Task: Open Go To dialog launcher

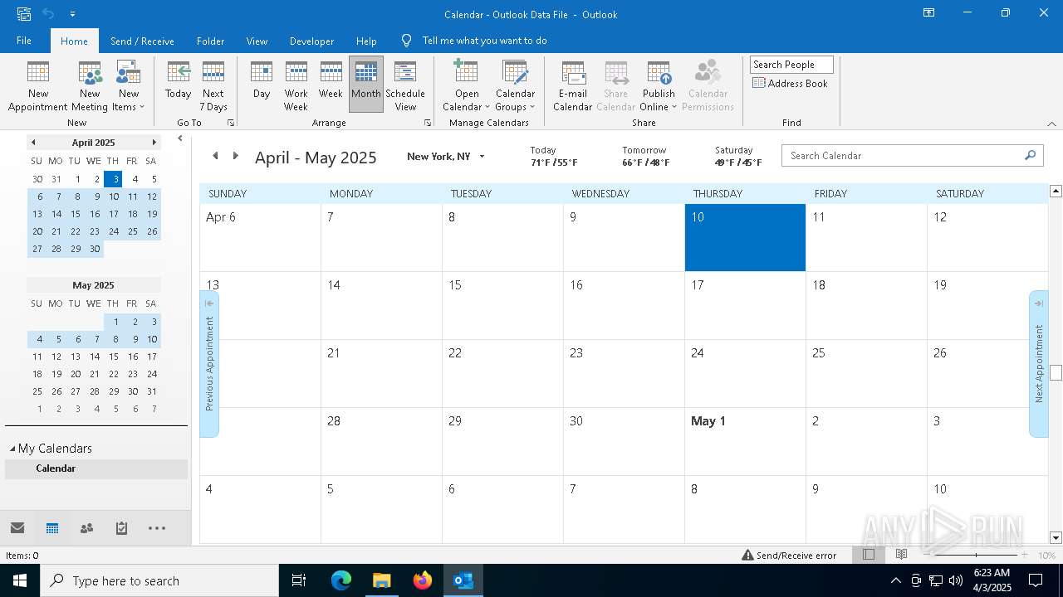Action: pyautogui.click(x=231, y=123)
